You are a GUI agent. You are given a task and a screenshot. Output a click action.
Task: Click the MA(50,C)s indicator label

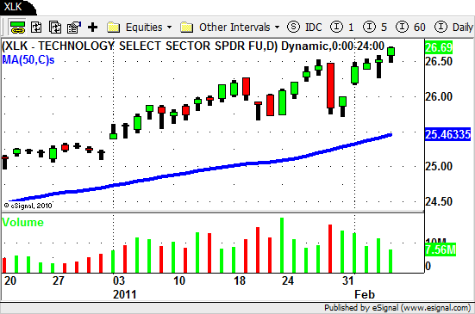(x=28, y=60)
